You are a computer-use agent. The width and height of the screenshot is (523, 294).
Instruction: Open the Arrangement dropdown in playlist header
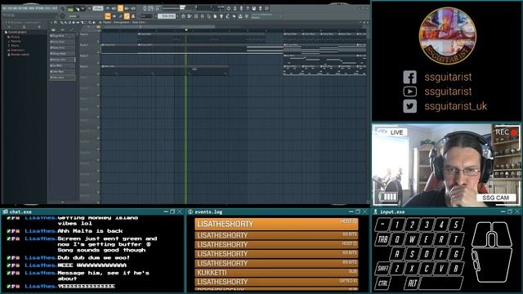click(122, 22)
